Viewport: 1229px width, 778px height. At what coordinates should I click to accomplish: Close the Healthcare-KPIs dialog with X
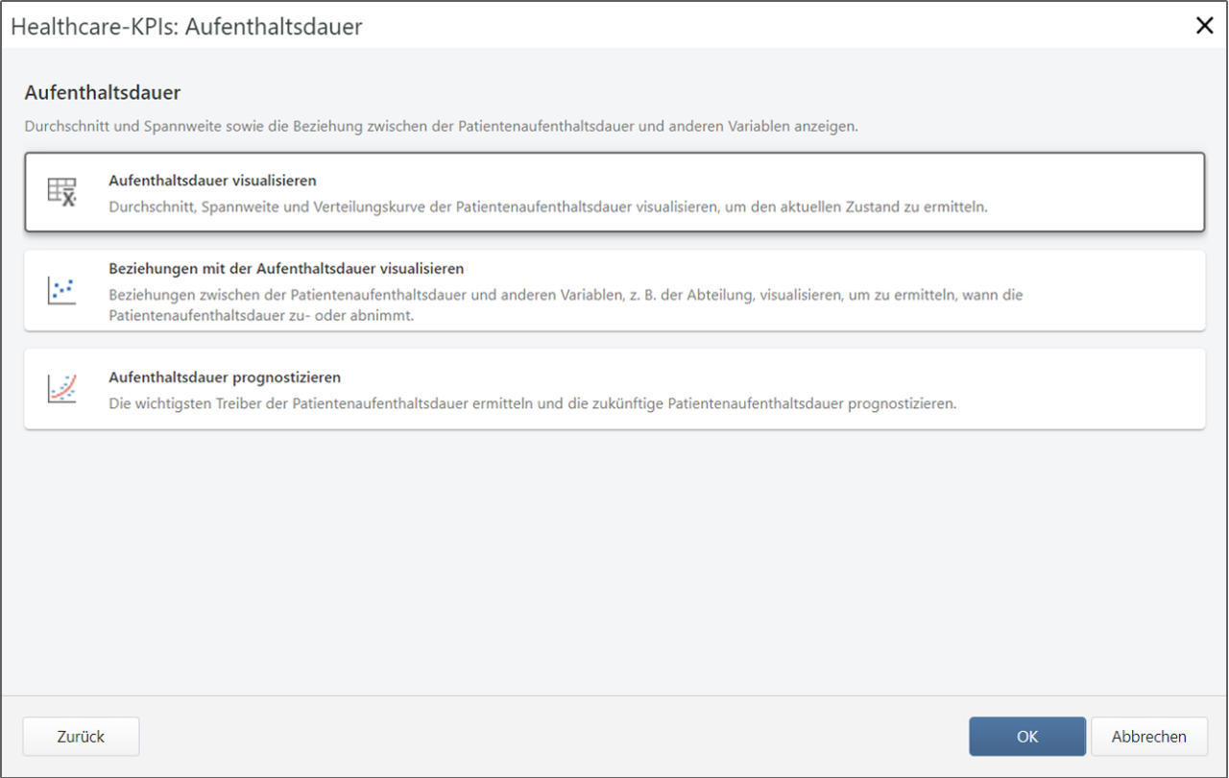click(1205, 26)
